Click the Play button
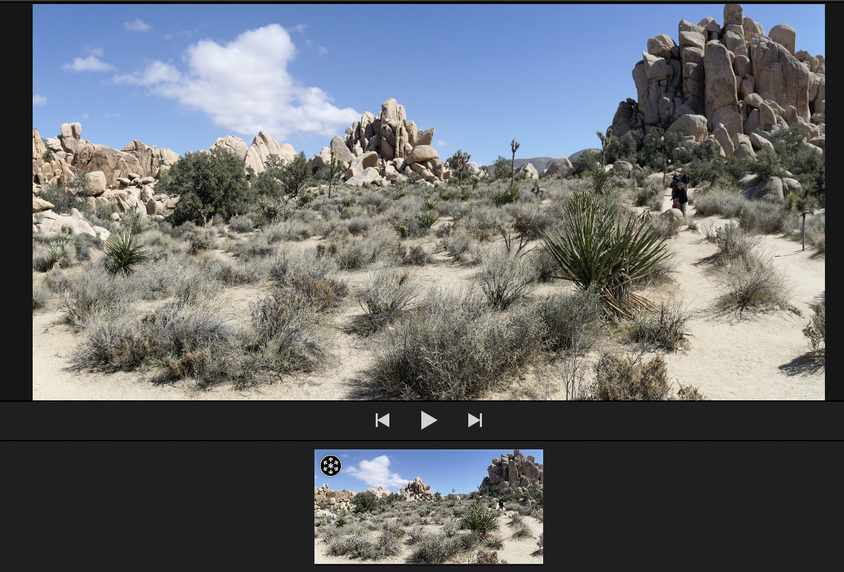 tap(428, 420)
